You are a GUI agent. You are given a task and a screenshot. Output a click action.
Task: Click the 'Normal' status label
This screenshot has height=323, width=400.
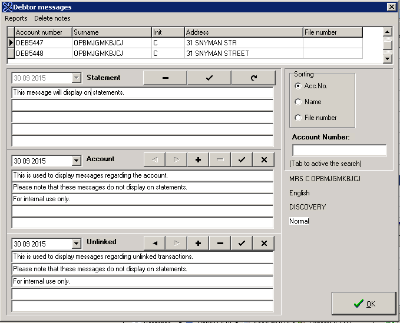pyautogui.click(x=299, y=221)
